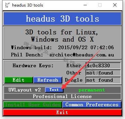
Task: Click the green permanent license status
Action: (x=92, y=90)
